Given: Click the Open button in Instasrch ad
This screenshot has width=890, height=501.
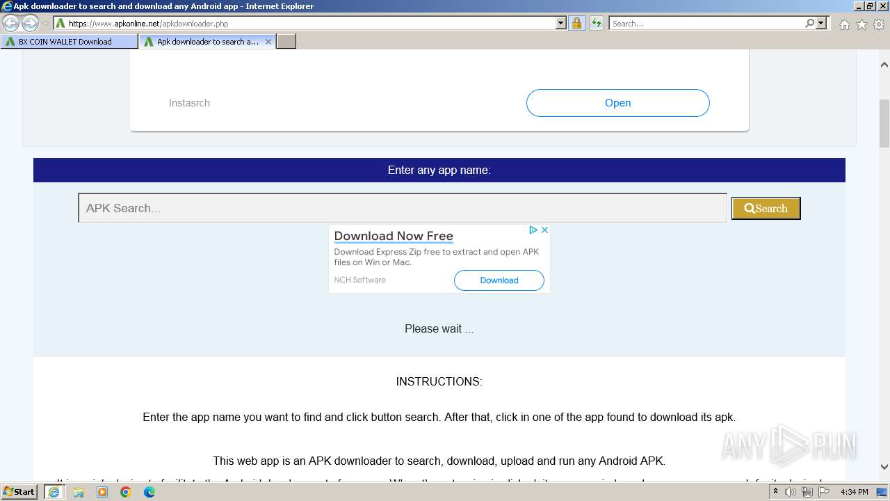Looking at the screenshot, I should point(617,103).
